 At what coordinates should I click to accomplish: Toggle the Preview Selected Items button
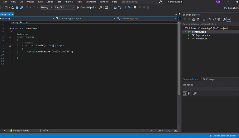[x=229, y=19]
